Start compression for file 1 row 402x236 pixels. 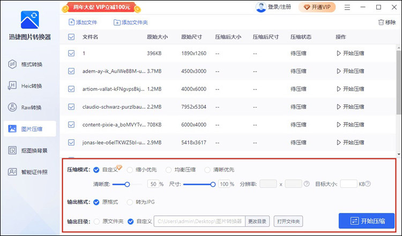[350, 53]
